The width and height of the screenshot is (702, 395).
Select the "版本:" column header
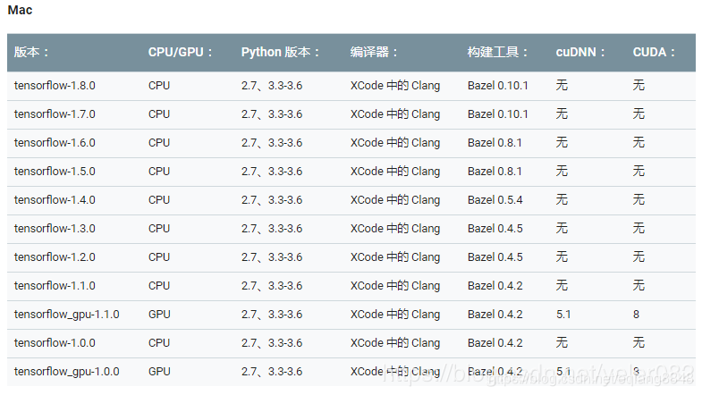click(31, 53)
